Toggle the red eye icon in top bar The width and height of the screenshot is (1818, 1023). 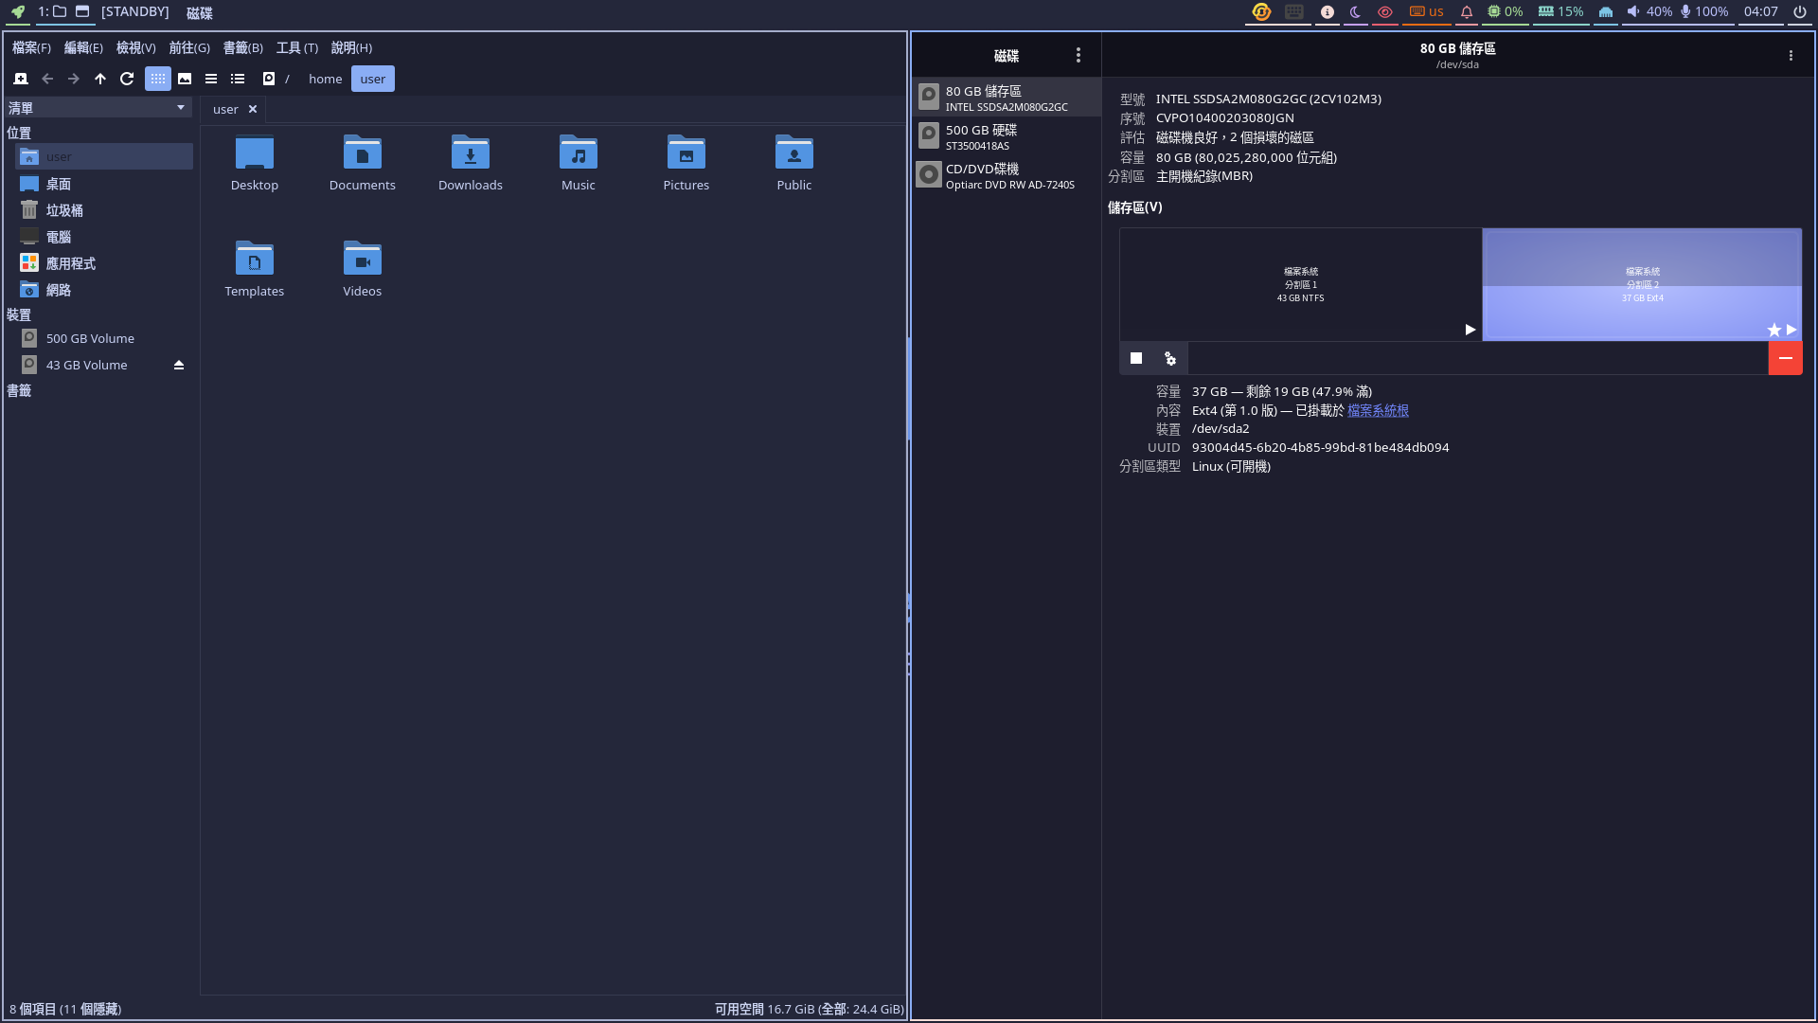[x=1385, y=12]
